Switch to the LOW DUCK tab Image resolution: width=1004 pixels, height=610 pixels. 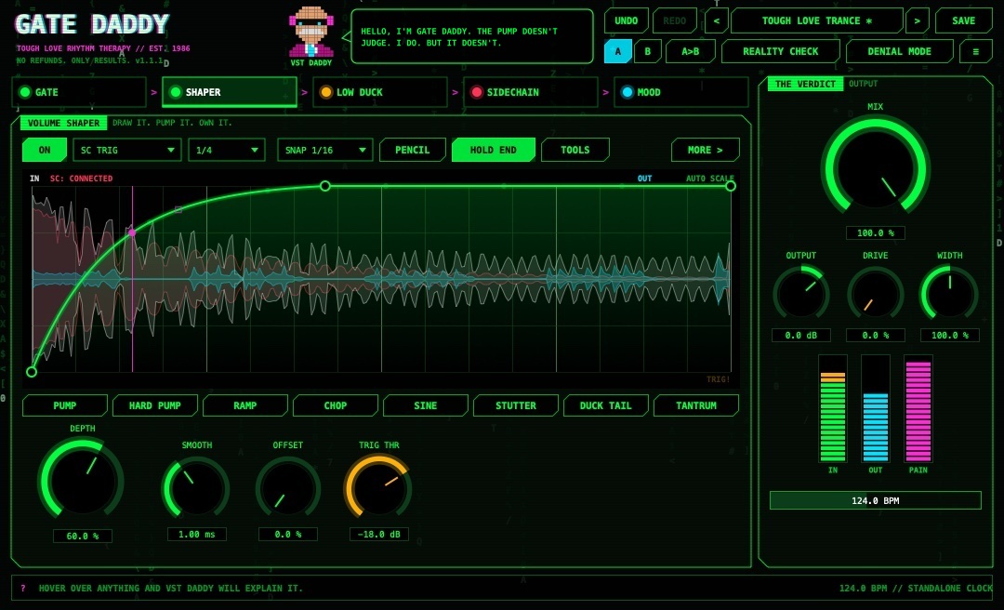[380, 92]
